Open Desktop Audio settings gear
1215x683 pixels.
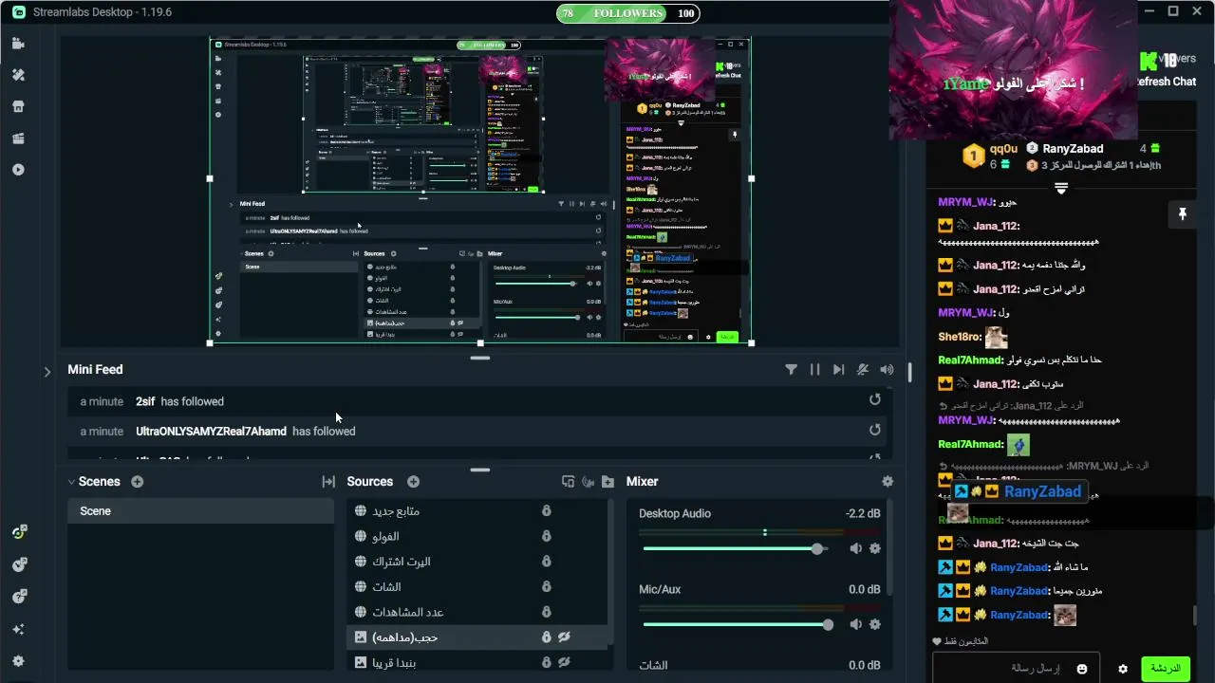[875, 548]
